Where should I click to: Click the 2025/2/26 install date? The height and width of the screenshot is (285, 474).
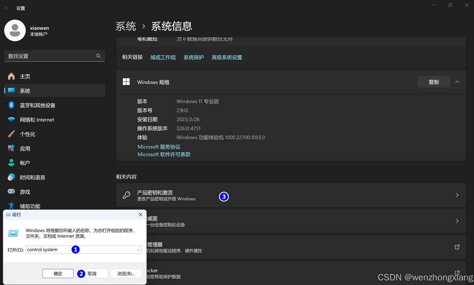[188, 120]
